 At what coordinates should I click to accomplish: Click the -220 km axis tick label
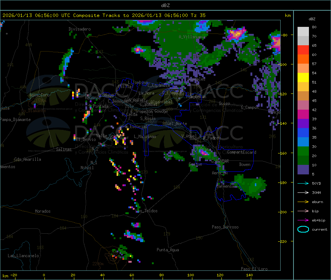pos(283,241)
